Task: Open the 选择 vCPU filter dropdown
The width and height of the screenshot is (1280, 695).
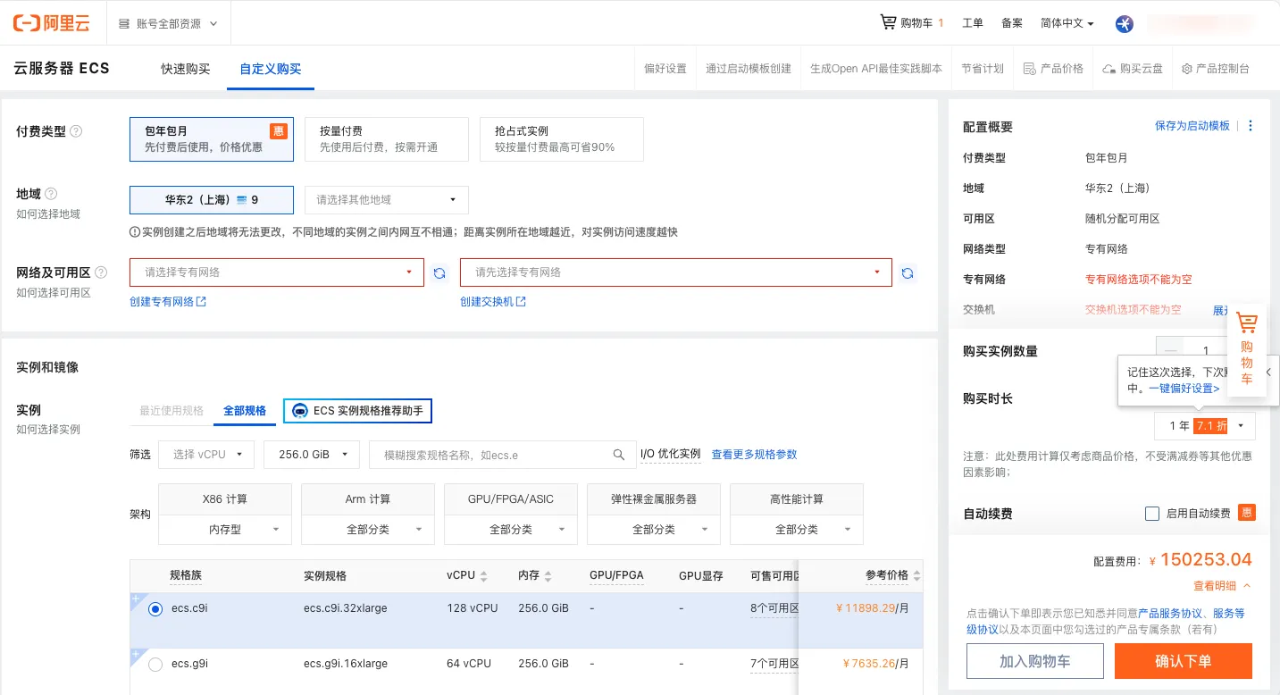Action: click(x=206, y=455)
